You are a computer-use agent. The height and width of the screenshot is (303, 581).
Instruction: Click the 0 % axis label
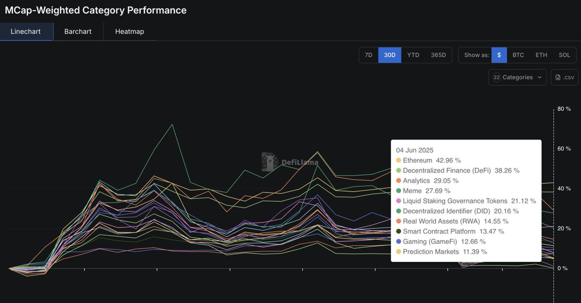(x=563, y=269)
